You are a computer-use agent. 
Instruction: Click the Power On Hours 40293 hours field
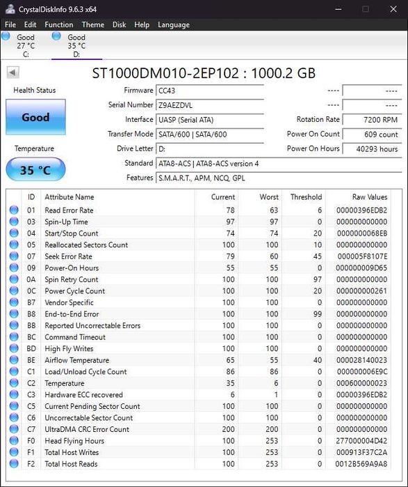pyautogui.click(x=372, y=149)
